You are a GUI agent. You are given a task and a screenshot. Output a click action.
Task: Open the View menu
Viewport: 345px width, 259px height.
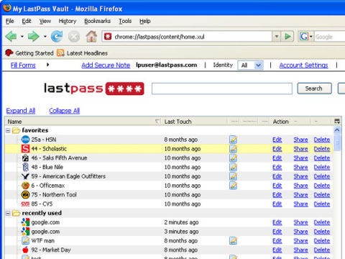click(x=45, y=21)
